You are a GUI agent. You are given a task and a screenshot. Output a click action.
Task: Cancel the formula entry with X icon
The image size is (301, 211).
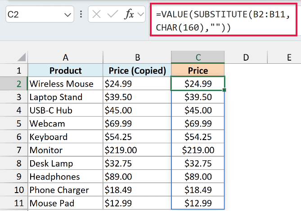(96, 14)
